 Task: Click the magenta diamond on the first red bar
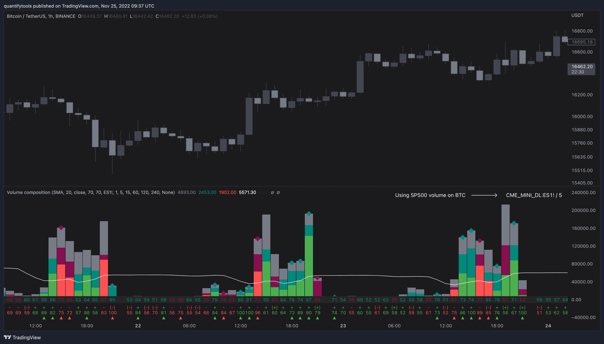[x=61, y=228]
